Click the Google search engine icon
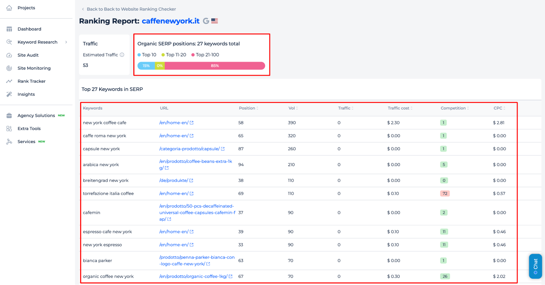The image size is (545, 285). (x=206, y=21)
